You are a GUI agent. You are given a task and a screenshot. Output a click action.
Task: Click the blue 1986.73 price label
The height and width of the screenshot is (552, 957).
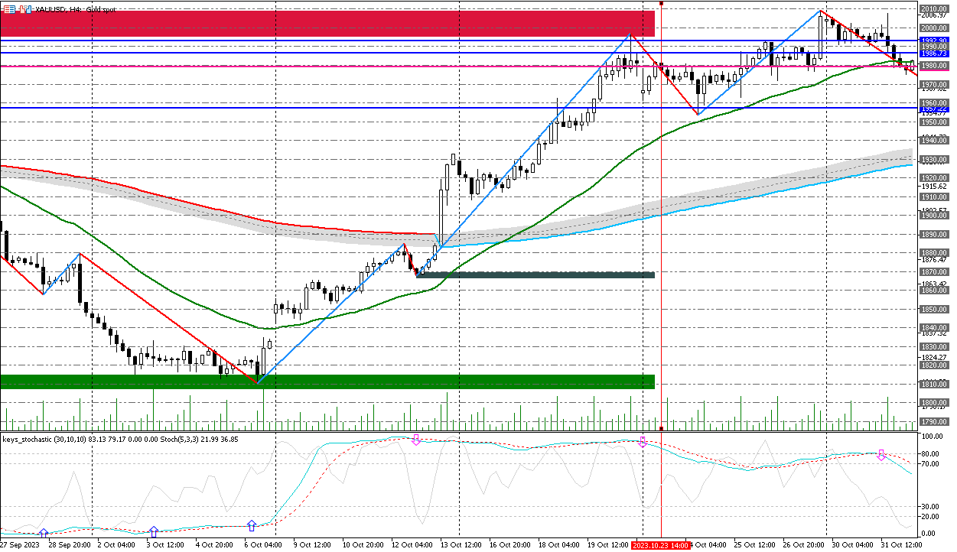(934, 54)
